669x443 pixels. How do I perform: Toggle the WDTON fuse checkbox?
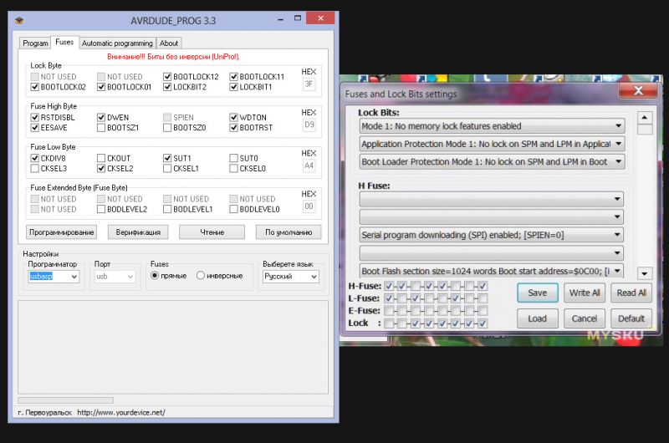click(233, 117)
